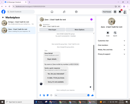
Task: Expand the Privacy & support section
Action: pyautogui.click(x=112, y=54)
